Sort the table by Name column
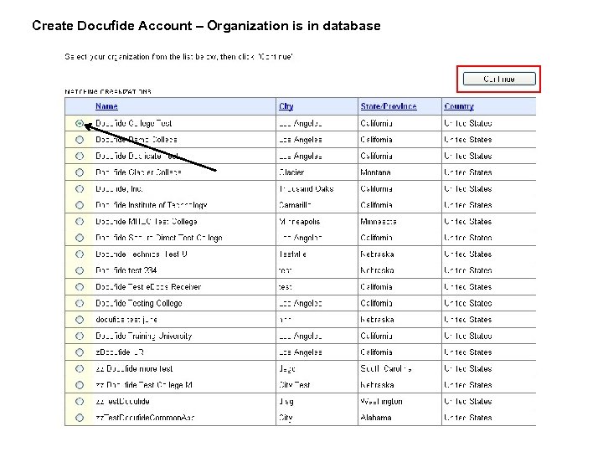This screenshot has height=452, width=603. tap(106, 106)
